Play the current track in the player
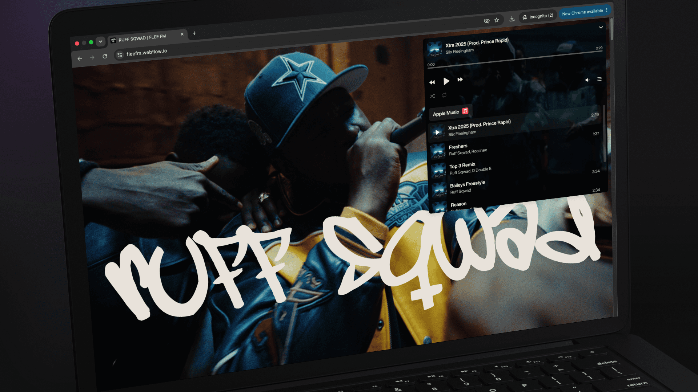This screenshot has width=698, height=392. (x=446, y=81)
